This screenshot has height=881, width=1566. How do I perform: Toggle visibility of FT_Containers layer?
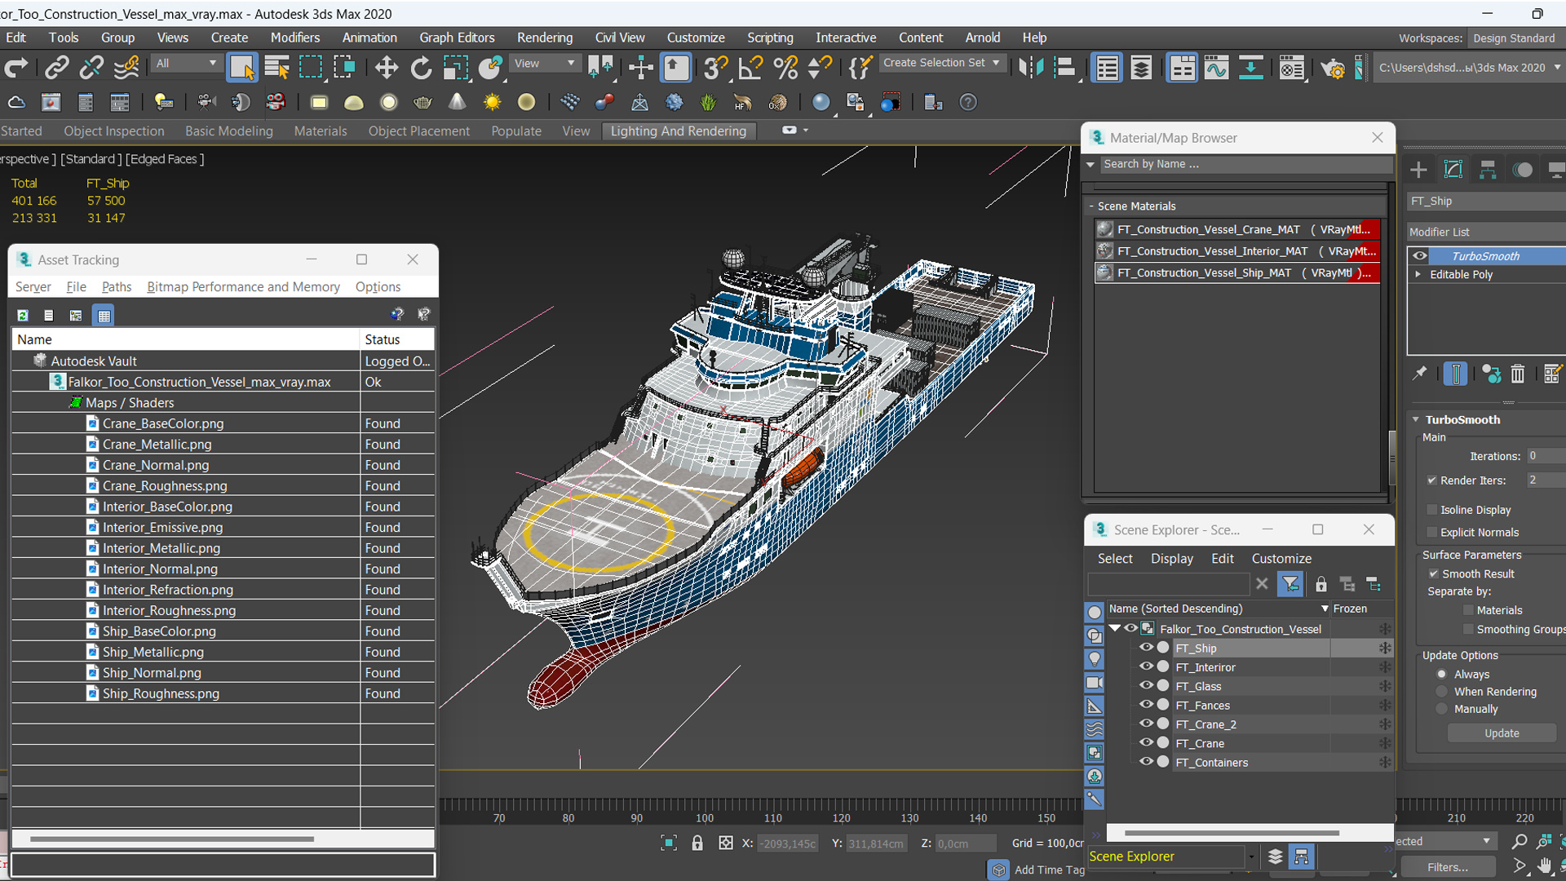[1144, 763]
